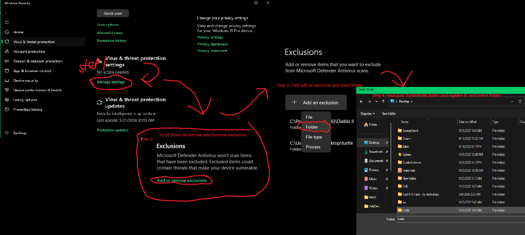This screenshot has height=235, width=525.
Task: Open the hamburger navigation menu in Windows Security
Action: (x=7, y=22)
